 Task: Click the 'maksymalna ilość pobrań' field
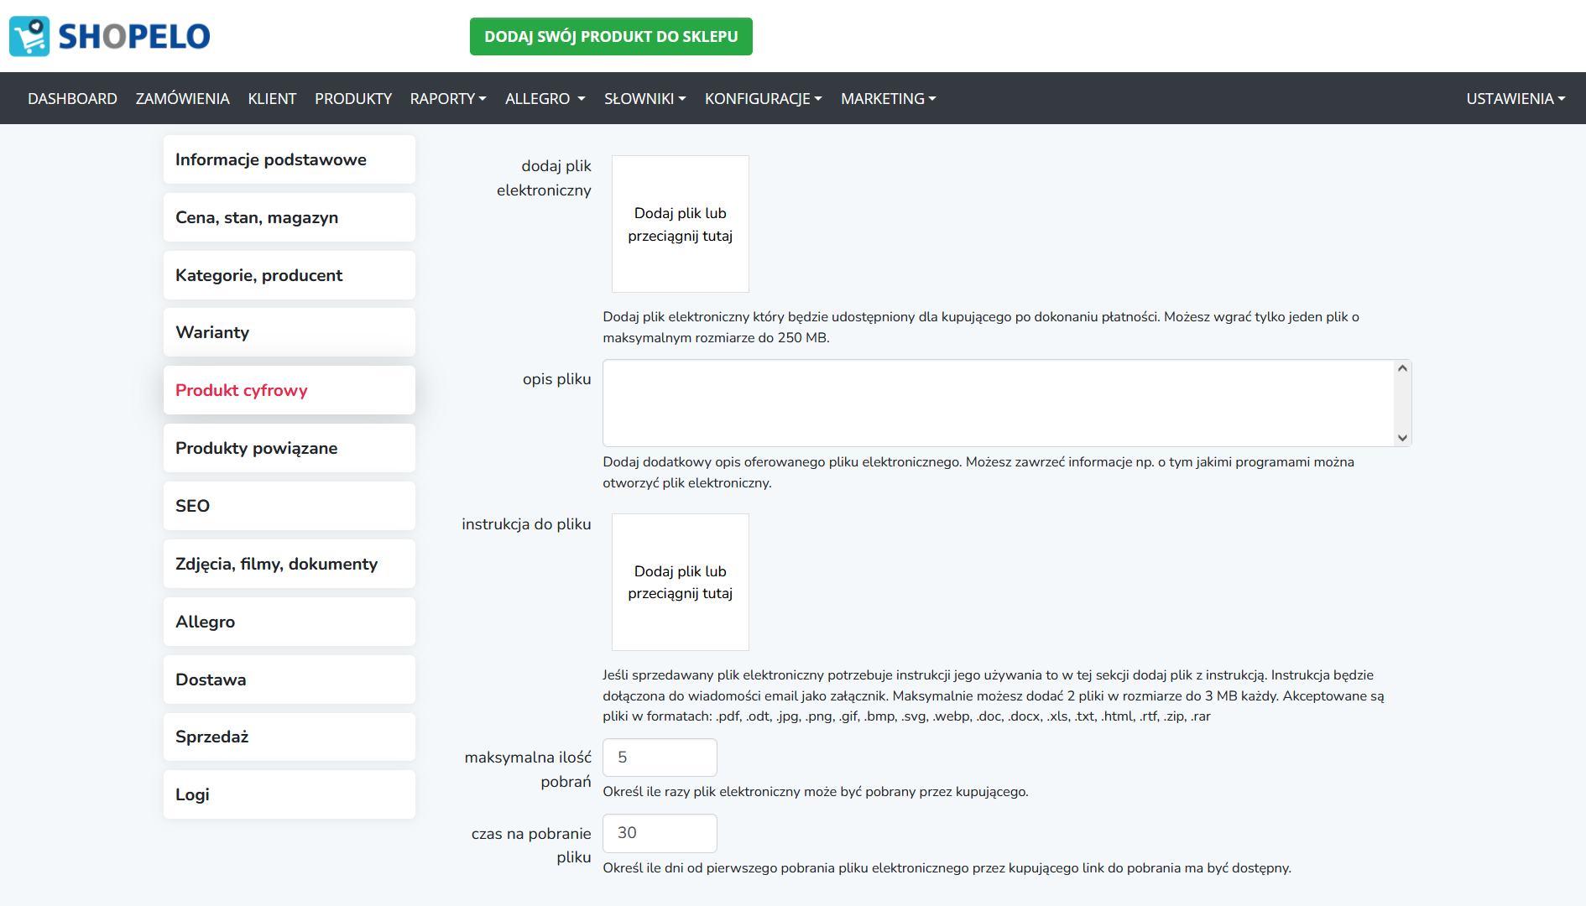point(660,758)
